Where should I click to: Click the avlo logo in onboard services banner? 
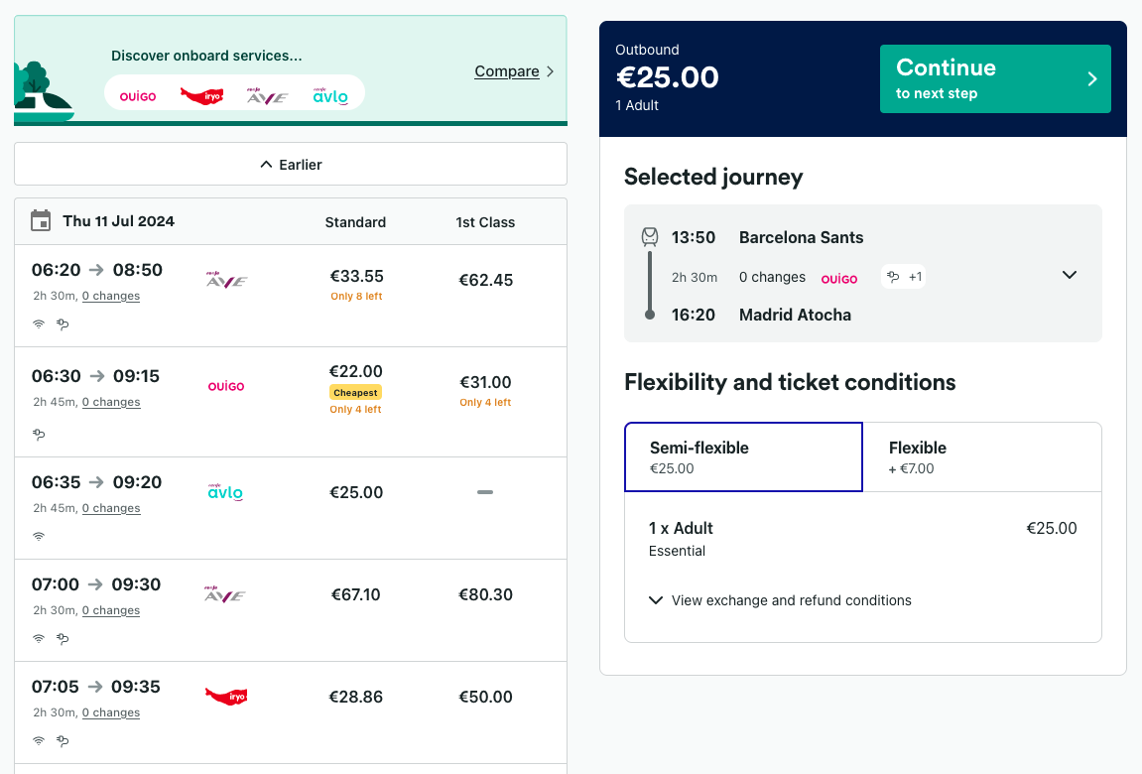(x=330, y=96)
